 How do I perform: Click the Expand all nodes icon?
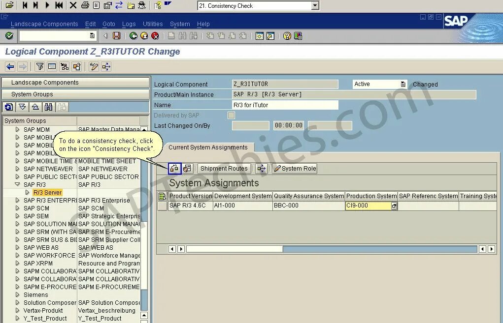(22, 107)
